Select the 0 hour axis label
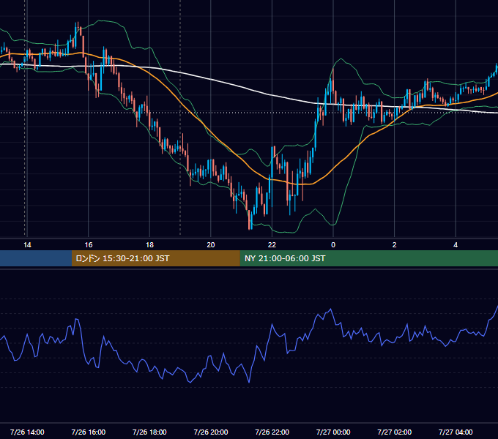The width and height of the screenshot is (498, 439). click(x=333, y=245)
